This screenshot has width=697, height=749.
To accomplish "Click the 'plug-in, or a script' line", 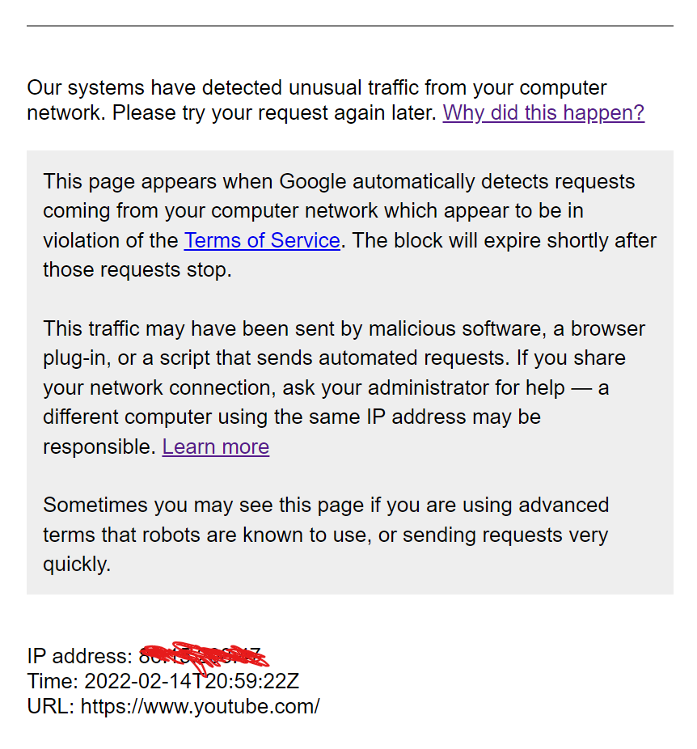I will click(x=334, y=358).
